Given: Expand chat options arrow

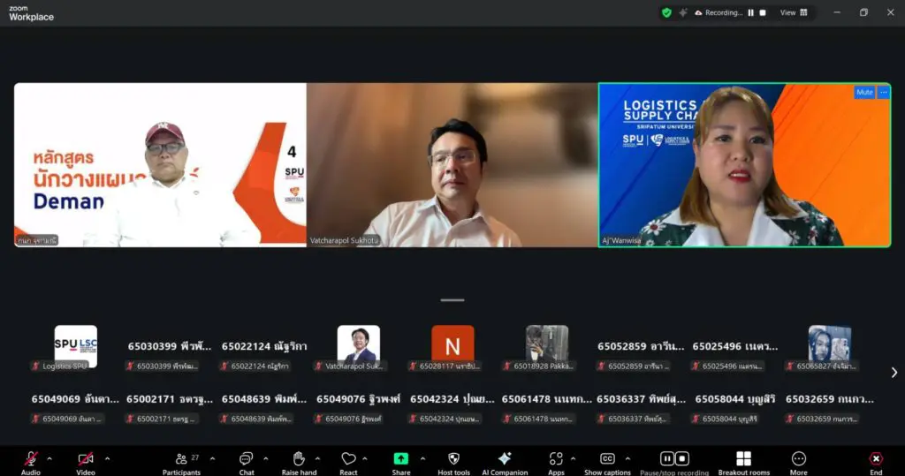Looking at the screenshot, I should click(265, 459).
